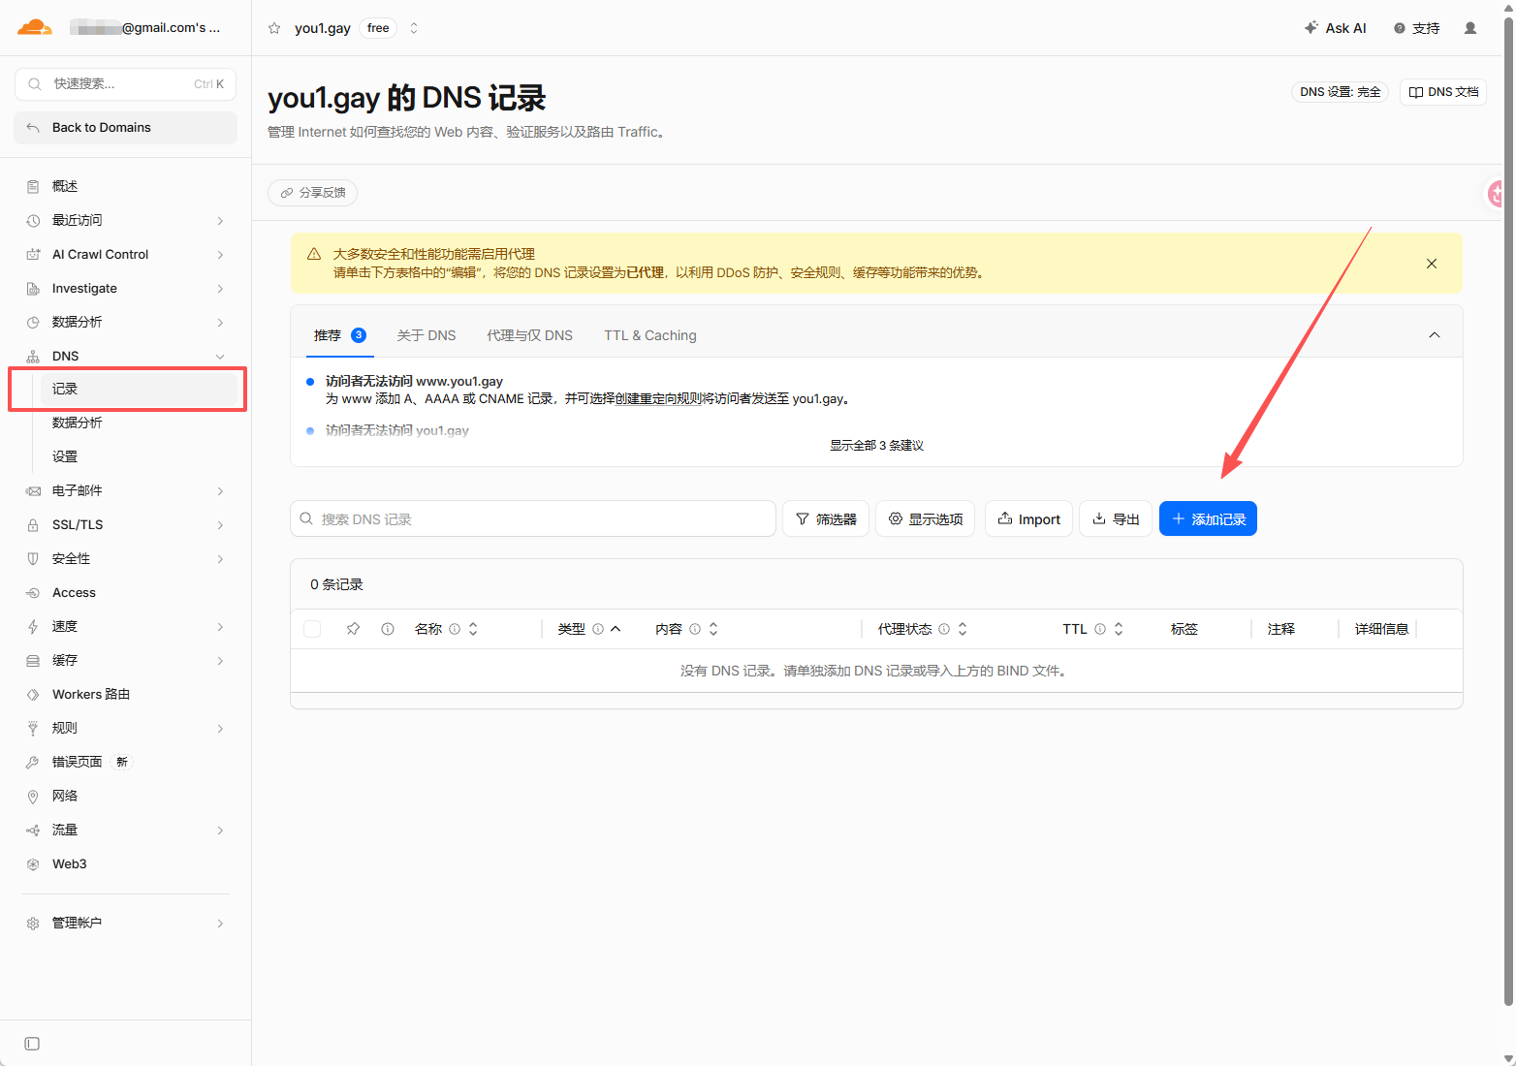
Task: Switch to 代理与仅 DNS tab
Action: click(529, 335)
